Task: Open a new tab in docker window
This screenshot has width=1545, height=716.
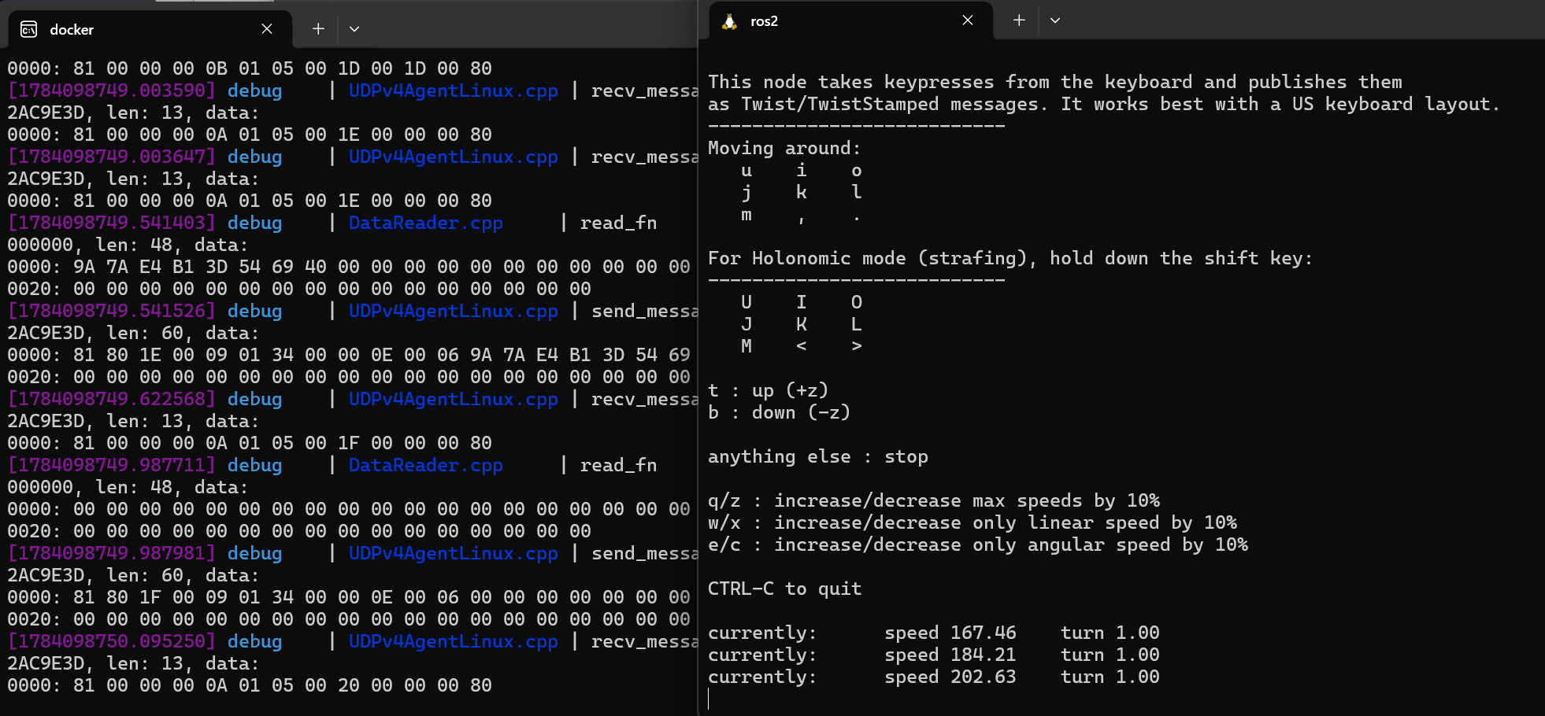Action: click(x=318, y=29)
